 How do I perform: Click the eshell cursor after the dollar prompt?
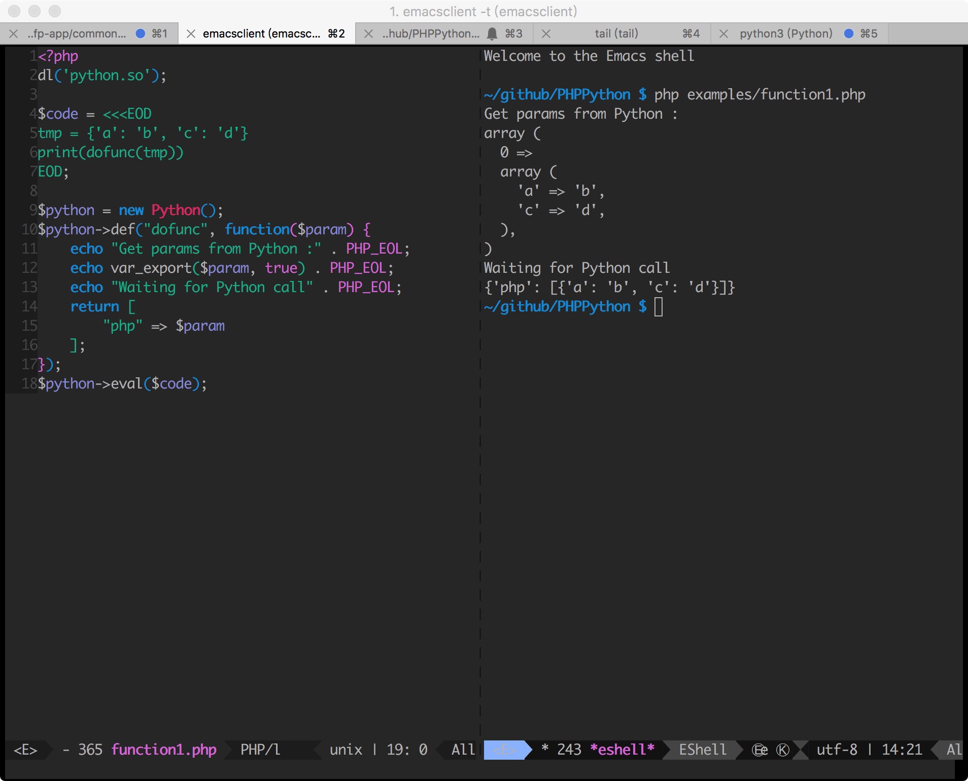[659, 306]
